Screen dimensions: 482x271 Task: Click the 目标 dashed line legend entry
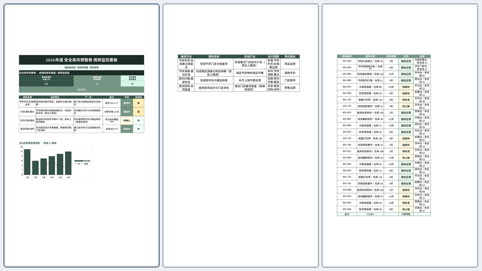point(81,164)
